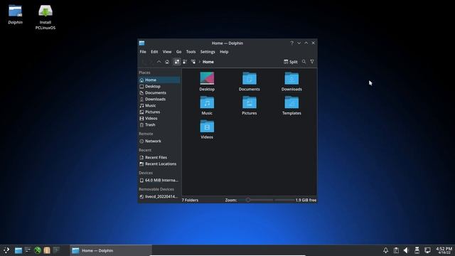Click the Home toolbar icon in Dolphin
Viewport: 455px width, 256px height.
167,62
